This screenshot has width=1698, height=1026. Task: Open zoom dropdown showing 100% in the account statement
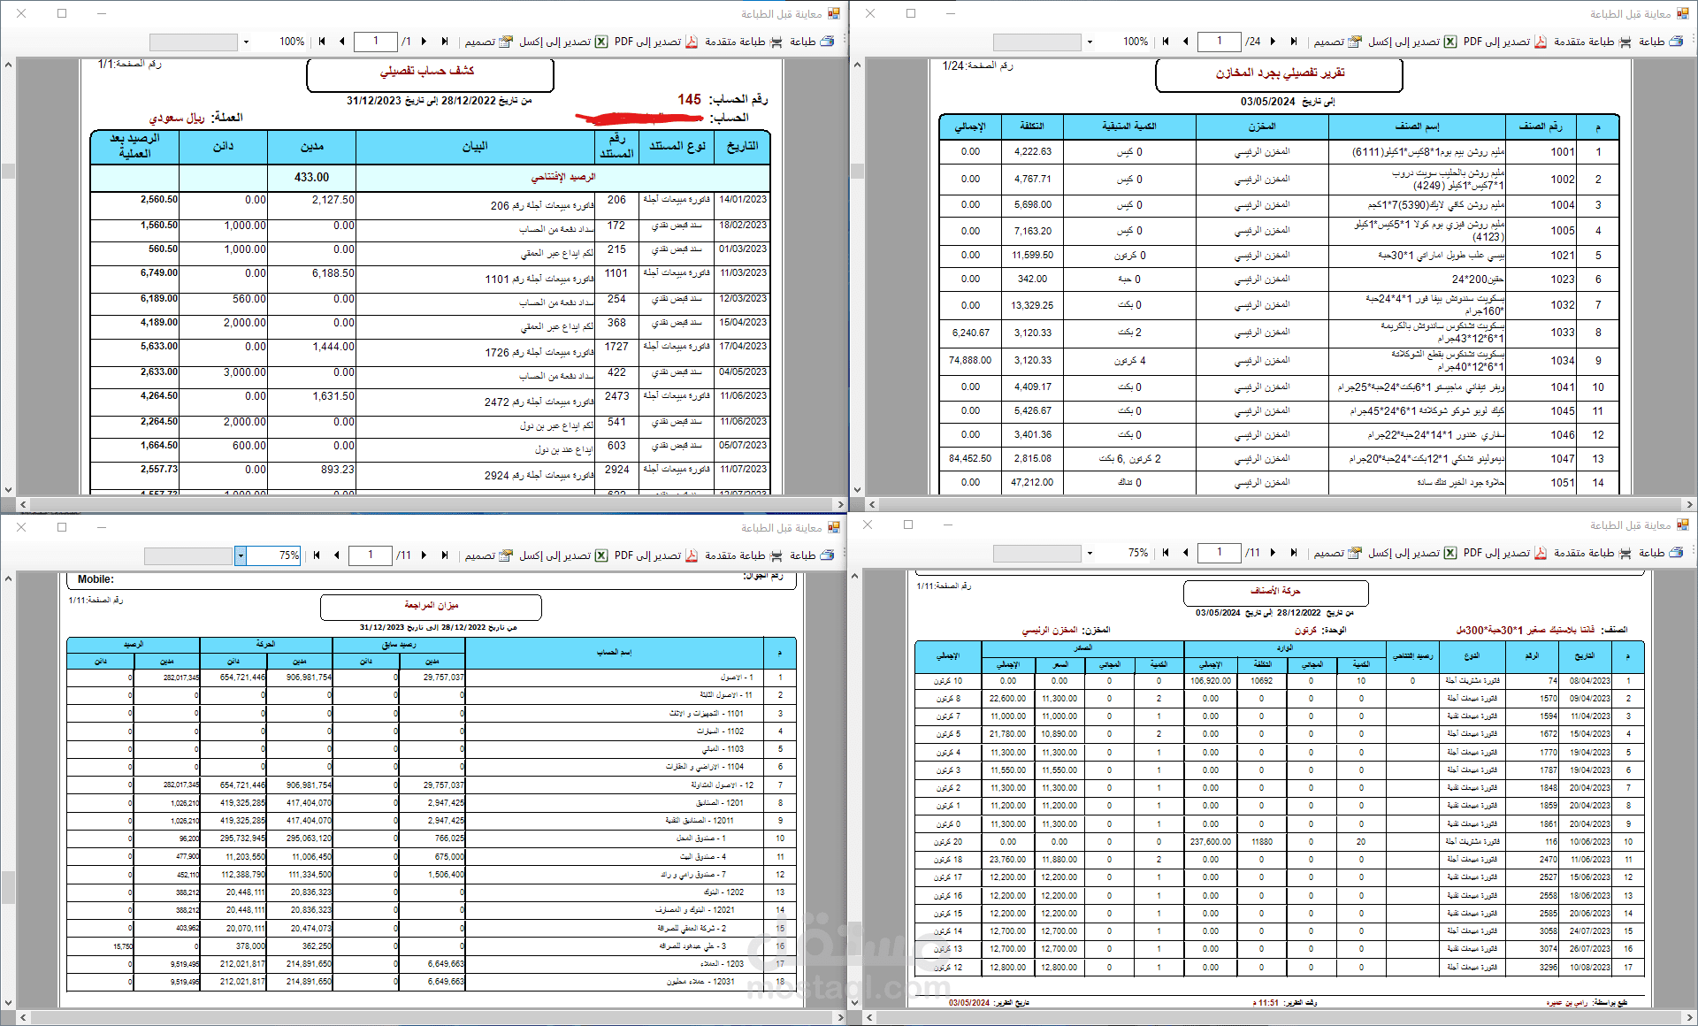[x=246, y=42]
